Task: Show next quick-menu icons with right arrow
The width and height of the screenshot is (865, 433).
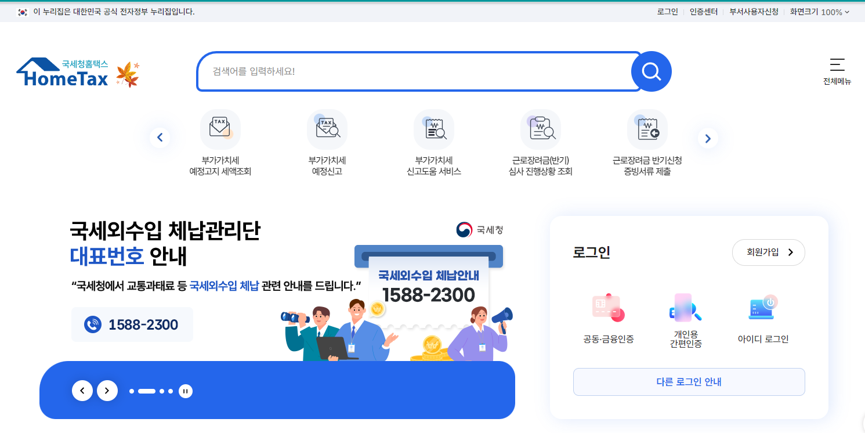Action: pyautogui.click(x=708, y=138)
